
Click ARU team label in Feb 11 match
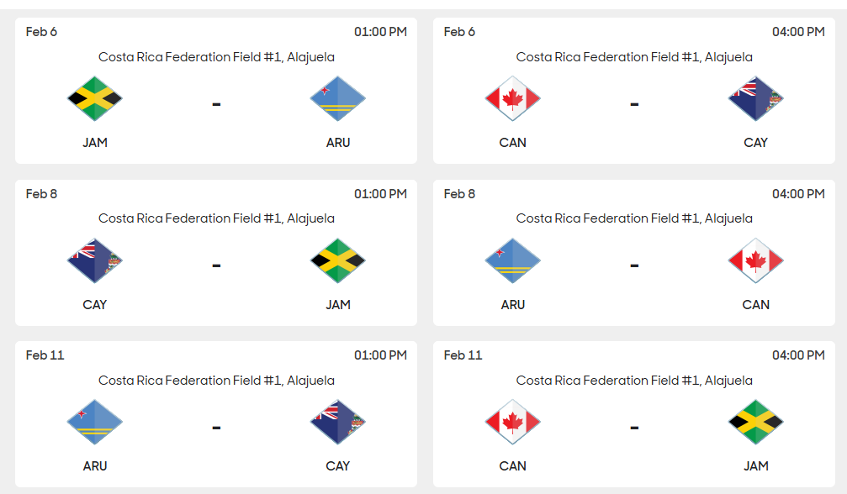coord(95,466)
